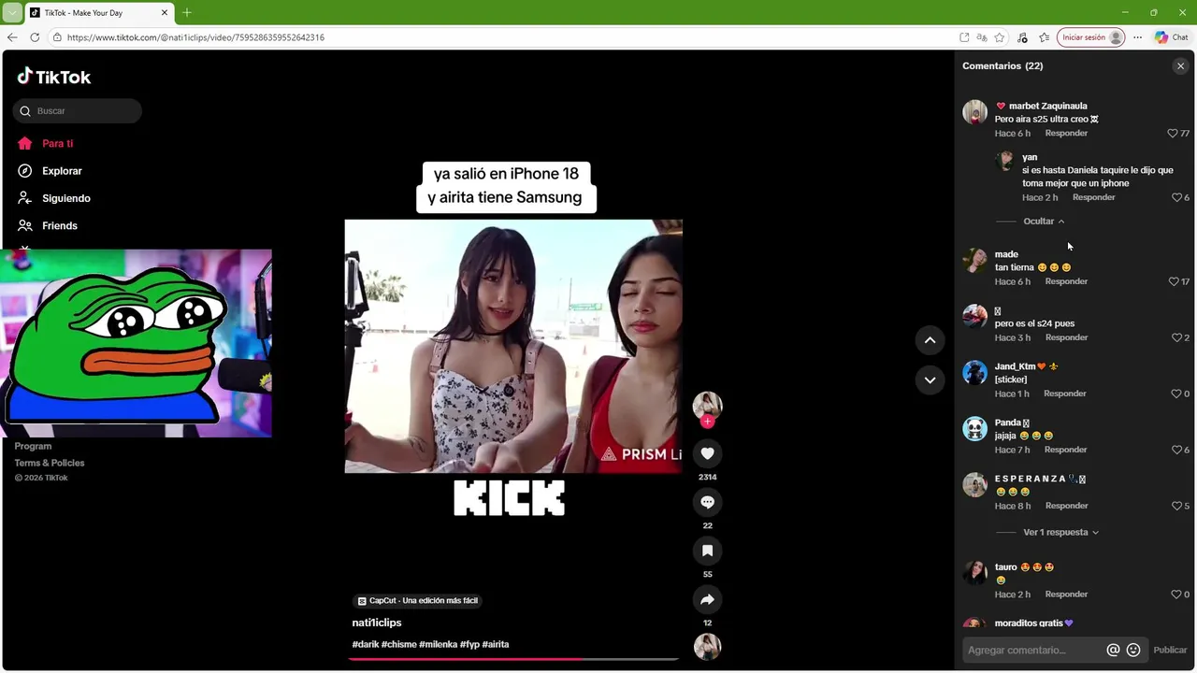The width and height of the screenshot is (1197, 673).
Task: Expand Ver 1 respuesta under ESPERANZA
Action: [x=1060, y=533]
